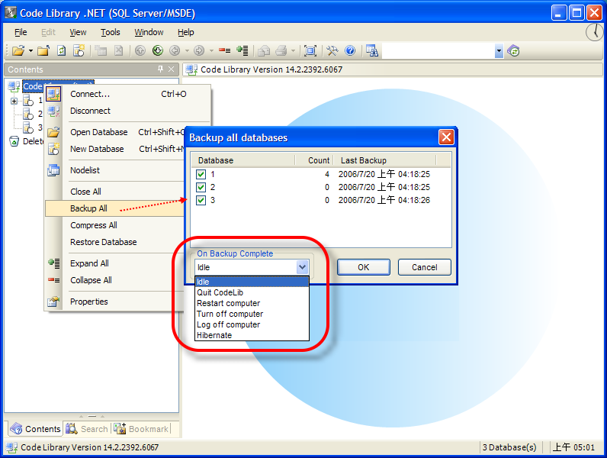Open the toolbar search combo dropdown arrow
This screenshot has width=607, height=458.
[499, 50]
